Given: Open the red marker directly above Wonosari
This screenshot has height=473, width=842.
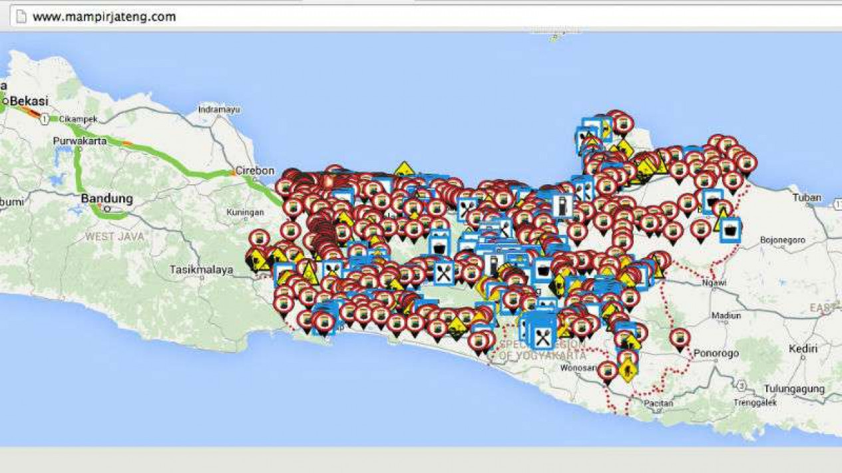Looking at the screenshot, I should pyautogui.click(x=606, y=371).
